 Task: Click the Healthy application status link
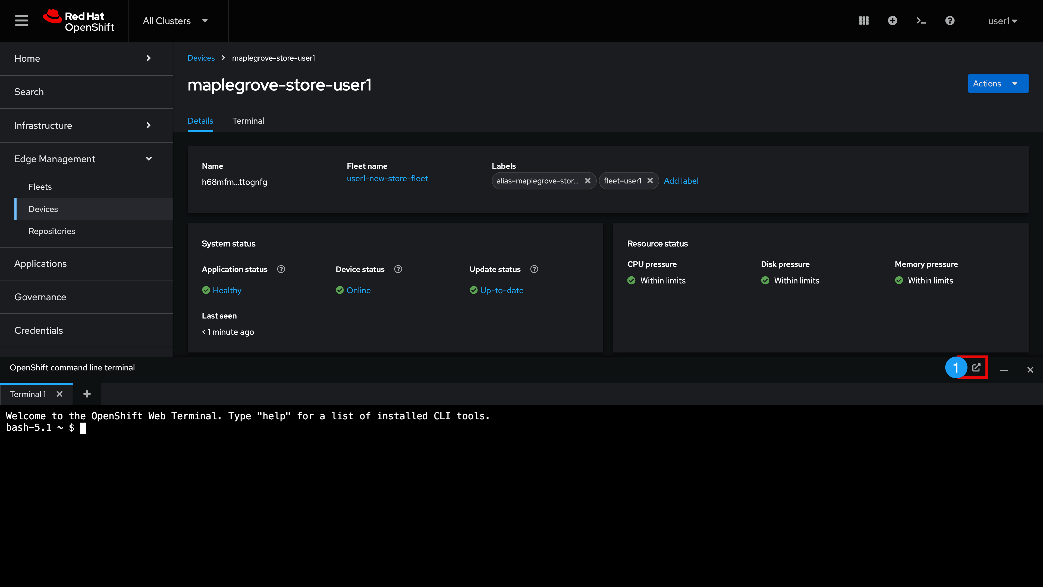(x=227, y=290)
